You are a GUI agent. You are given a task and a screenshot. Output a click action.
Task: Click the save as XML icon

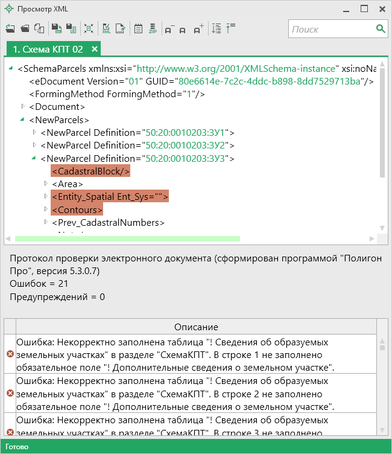[55, 28]
